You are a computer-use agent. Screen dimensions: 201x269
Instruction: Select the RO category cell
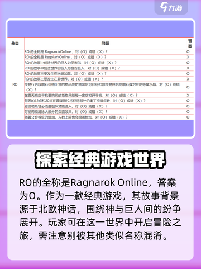pos(15,84)
